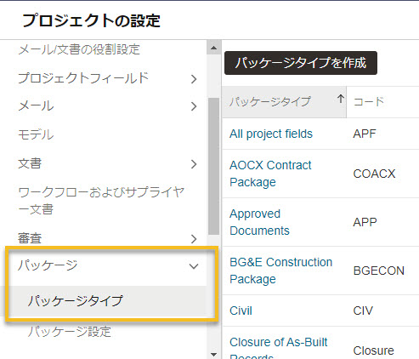Open the Civil package type
This screenshot has height=359, width=419.
[x=241, y=311]
